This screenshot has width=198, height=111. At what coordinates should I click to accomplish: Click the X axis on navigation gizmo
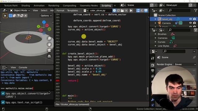point(47,25)
